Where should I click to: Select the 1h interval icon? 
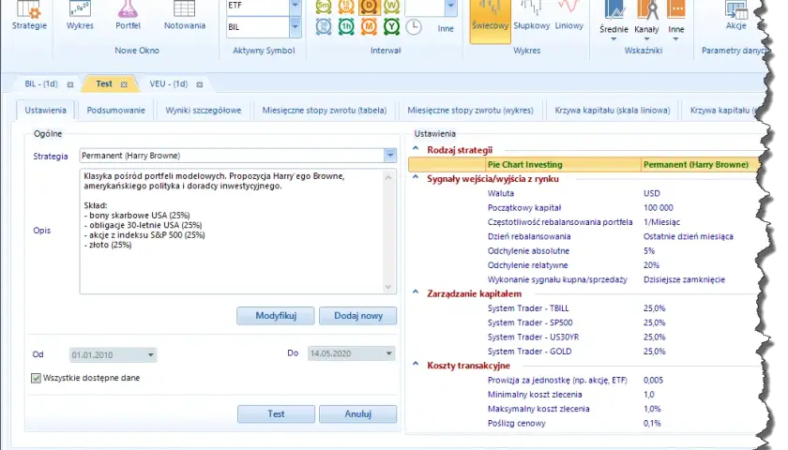(x=346, y=26)
